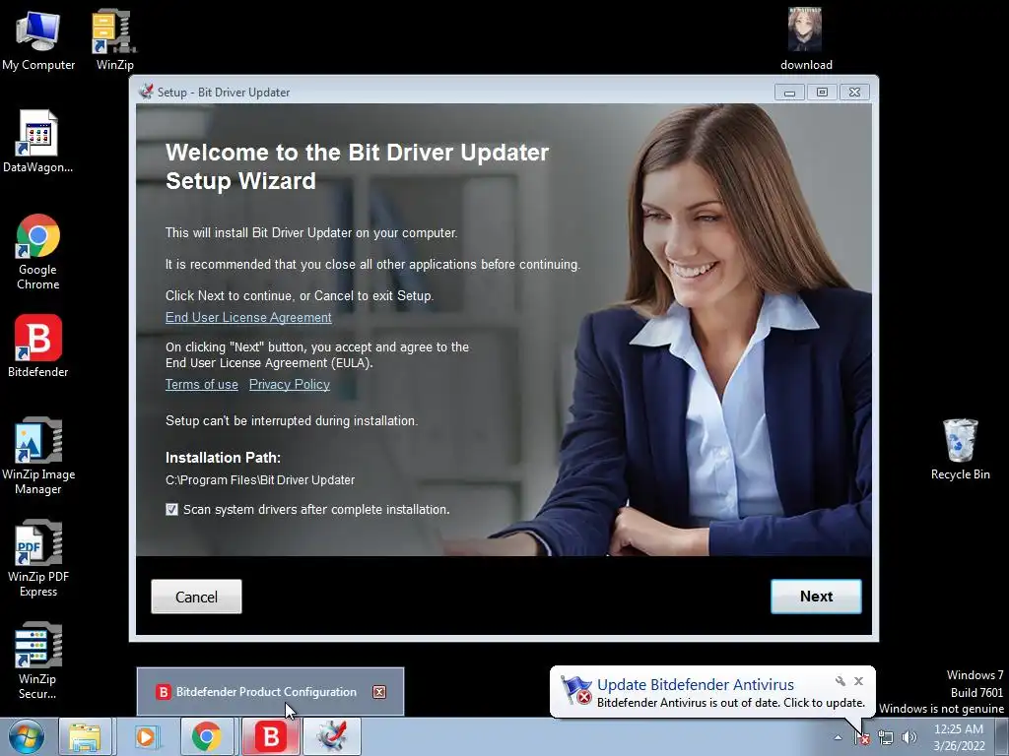Select the DataWagon desktop shortcut
This screenshot has height=756, width=1009.
click(38, 142)
